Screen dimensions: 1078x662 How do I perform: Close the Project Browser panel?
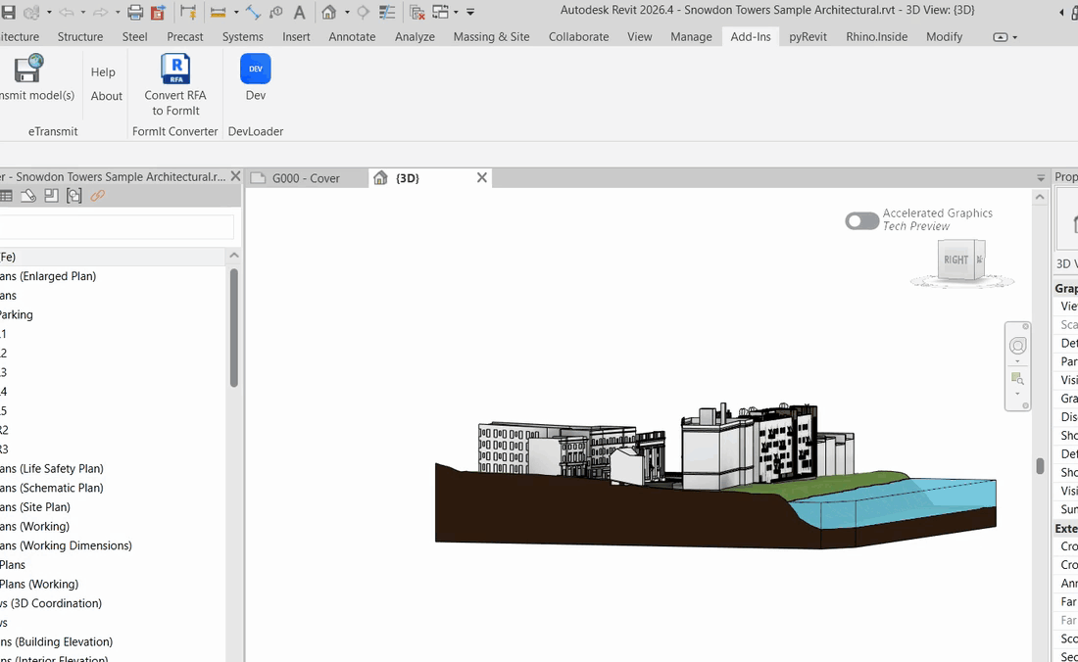coord(235,176)
